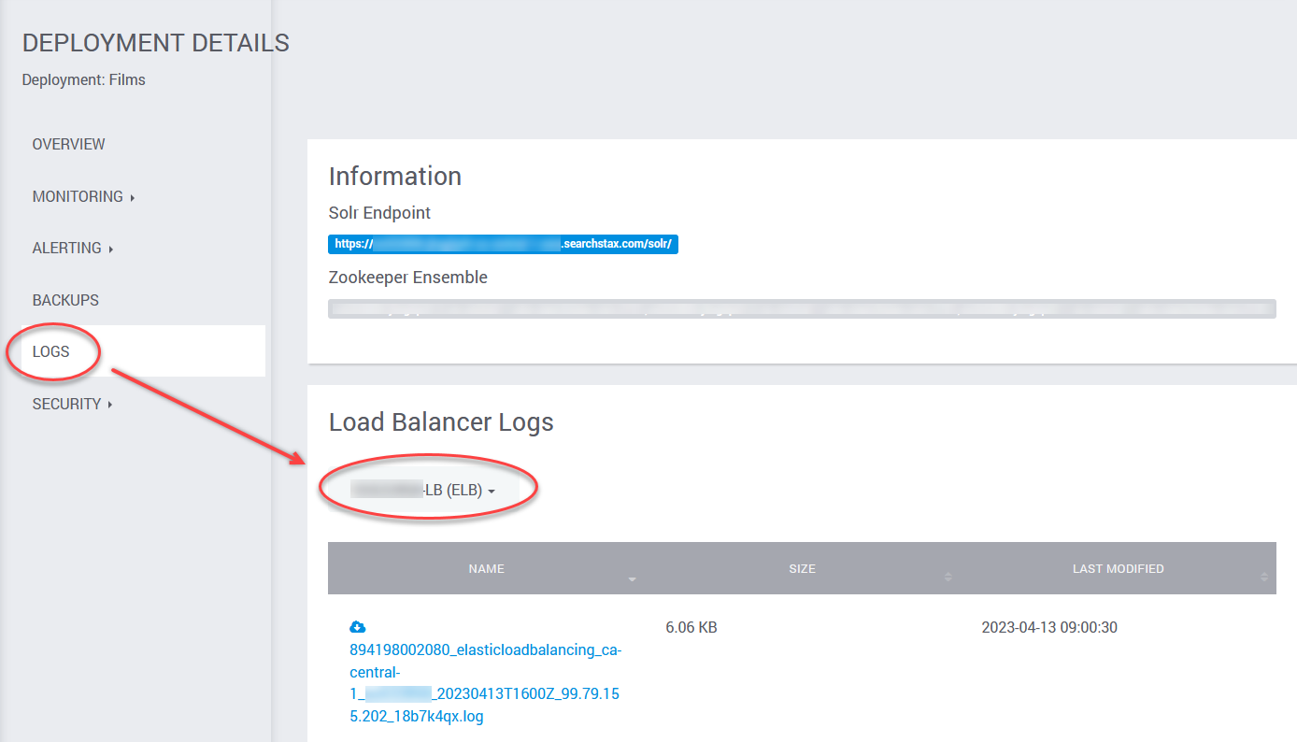The width and height of the screenshot is (1297, 742).
Task: Expand the MONITORING submenu chevron
Action: tap(131, 197)
